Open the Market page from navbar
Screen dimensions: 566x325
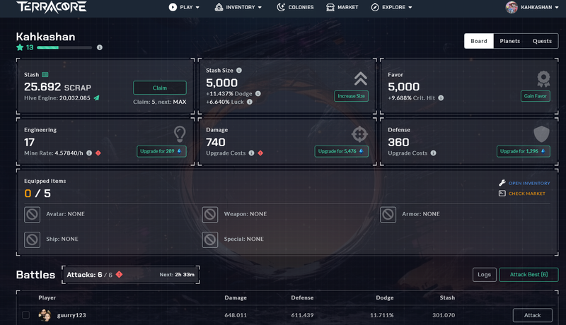[x=342, y=7]
